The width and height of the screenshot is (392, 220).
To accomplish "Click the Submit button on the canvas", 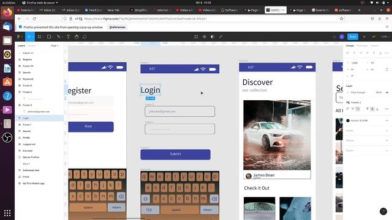I will click(x=175, y=155).
